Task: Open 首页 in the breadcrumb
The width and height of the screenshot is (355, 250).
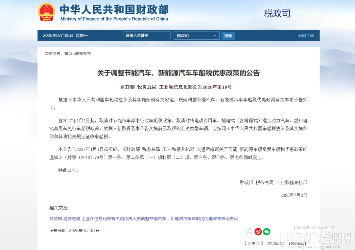Action: coord(68,53)
